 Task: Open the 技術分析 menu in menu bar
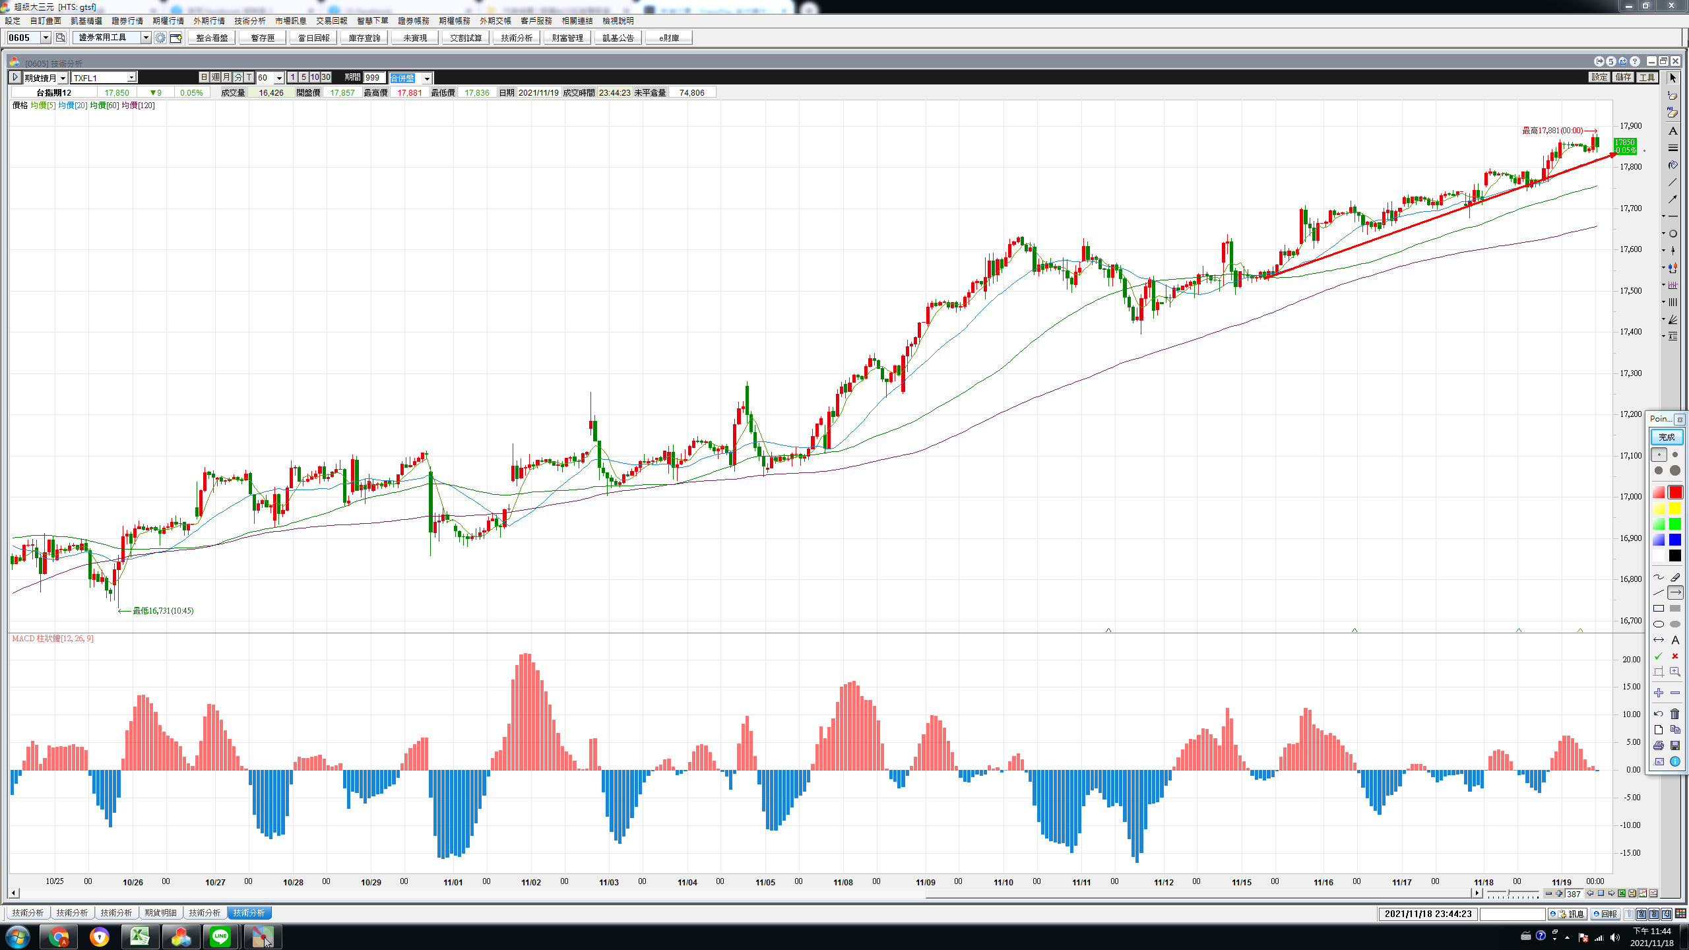[x=249, y=21]
